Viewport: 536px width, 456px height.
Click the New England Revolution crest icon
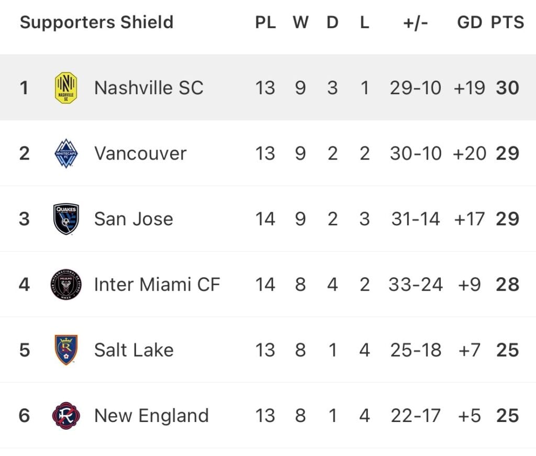(66, 415)
